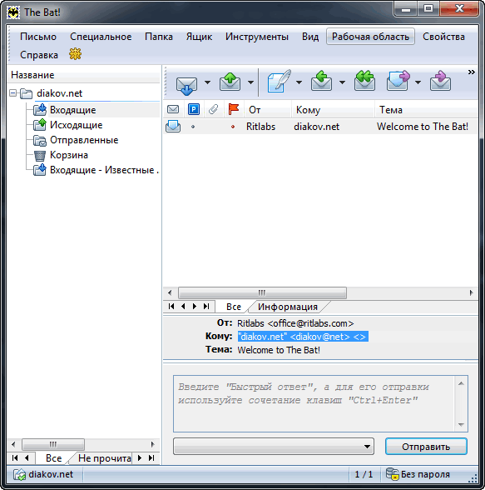The height and width of the screenshot is (490, 485).
Task: Open the Папка menu
Action: click(x=159, y=37)
